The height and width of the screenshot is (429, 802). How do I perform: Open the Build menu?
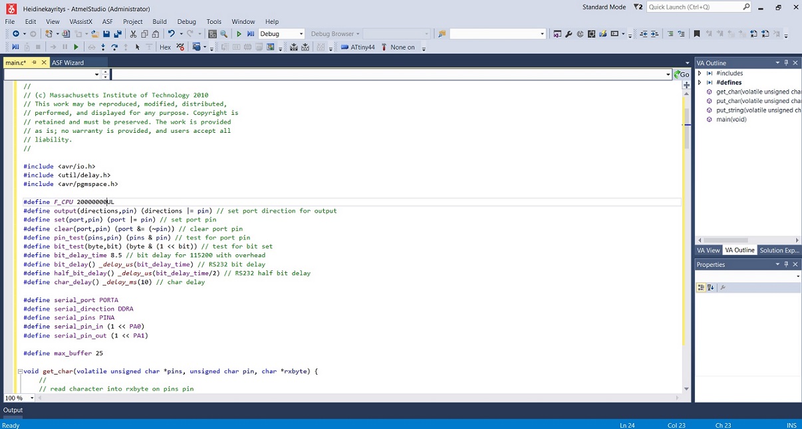pos(160,22)
